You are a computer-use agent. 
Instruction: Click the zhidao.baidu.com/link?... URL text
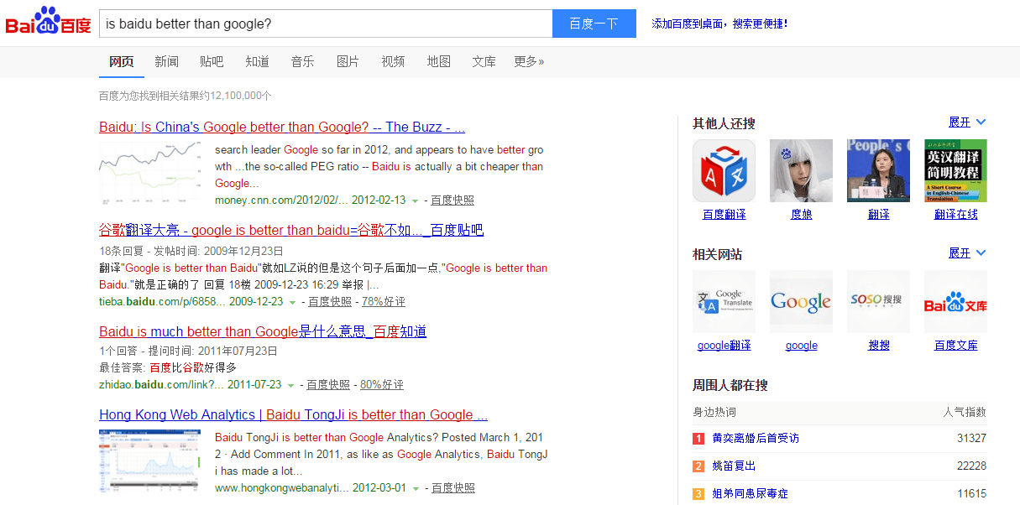click(x=161, y=385)
